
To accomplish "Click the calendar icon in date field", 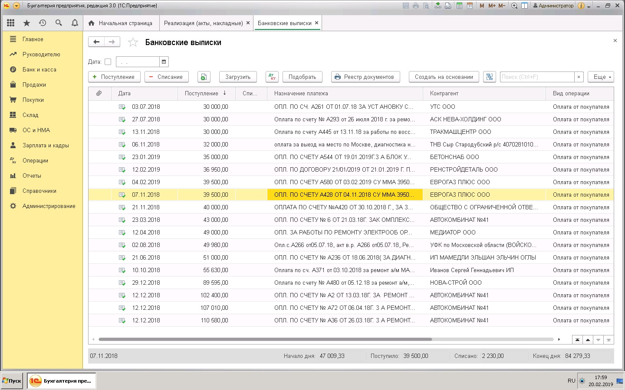I will (x=164, y=62).
